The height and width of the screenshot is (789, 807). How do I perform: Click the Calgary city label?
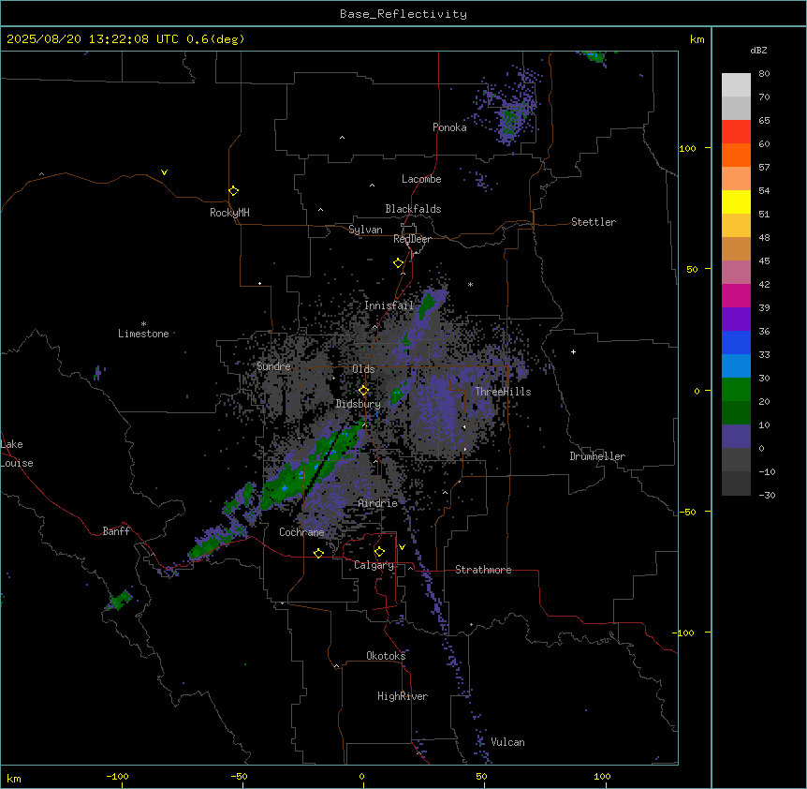pyautogui.click(x=374, y=565)
